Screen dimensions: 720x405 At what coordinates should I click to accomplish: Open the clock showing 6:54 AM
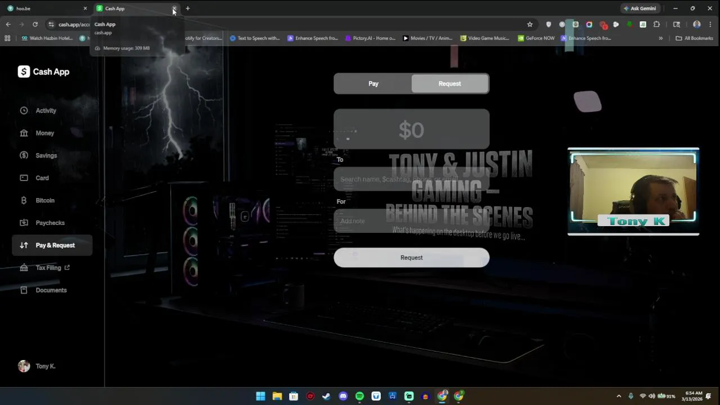[692, 396]
